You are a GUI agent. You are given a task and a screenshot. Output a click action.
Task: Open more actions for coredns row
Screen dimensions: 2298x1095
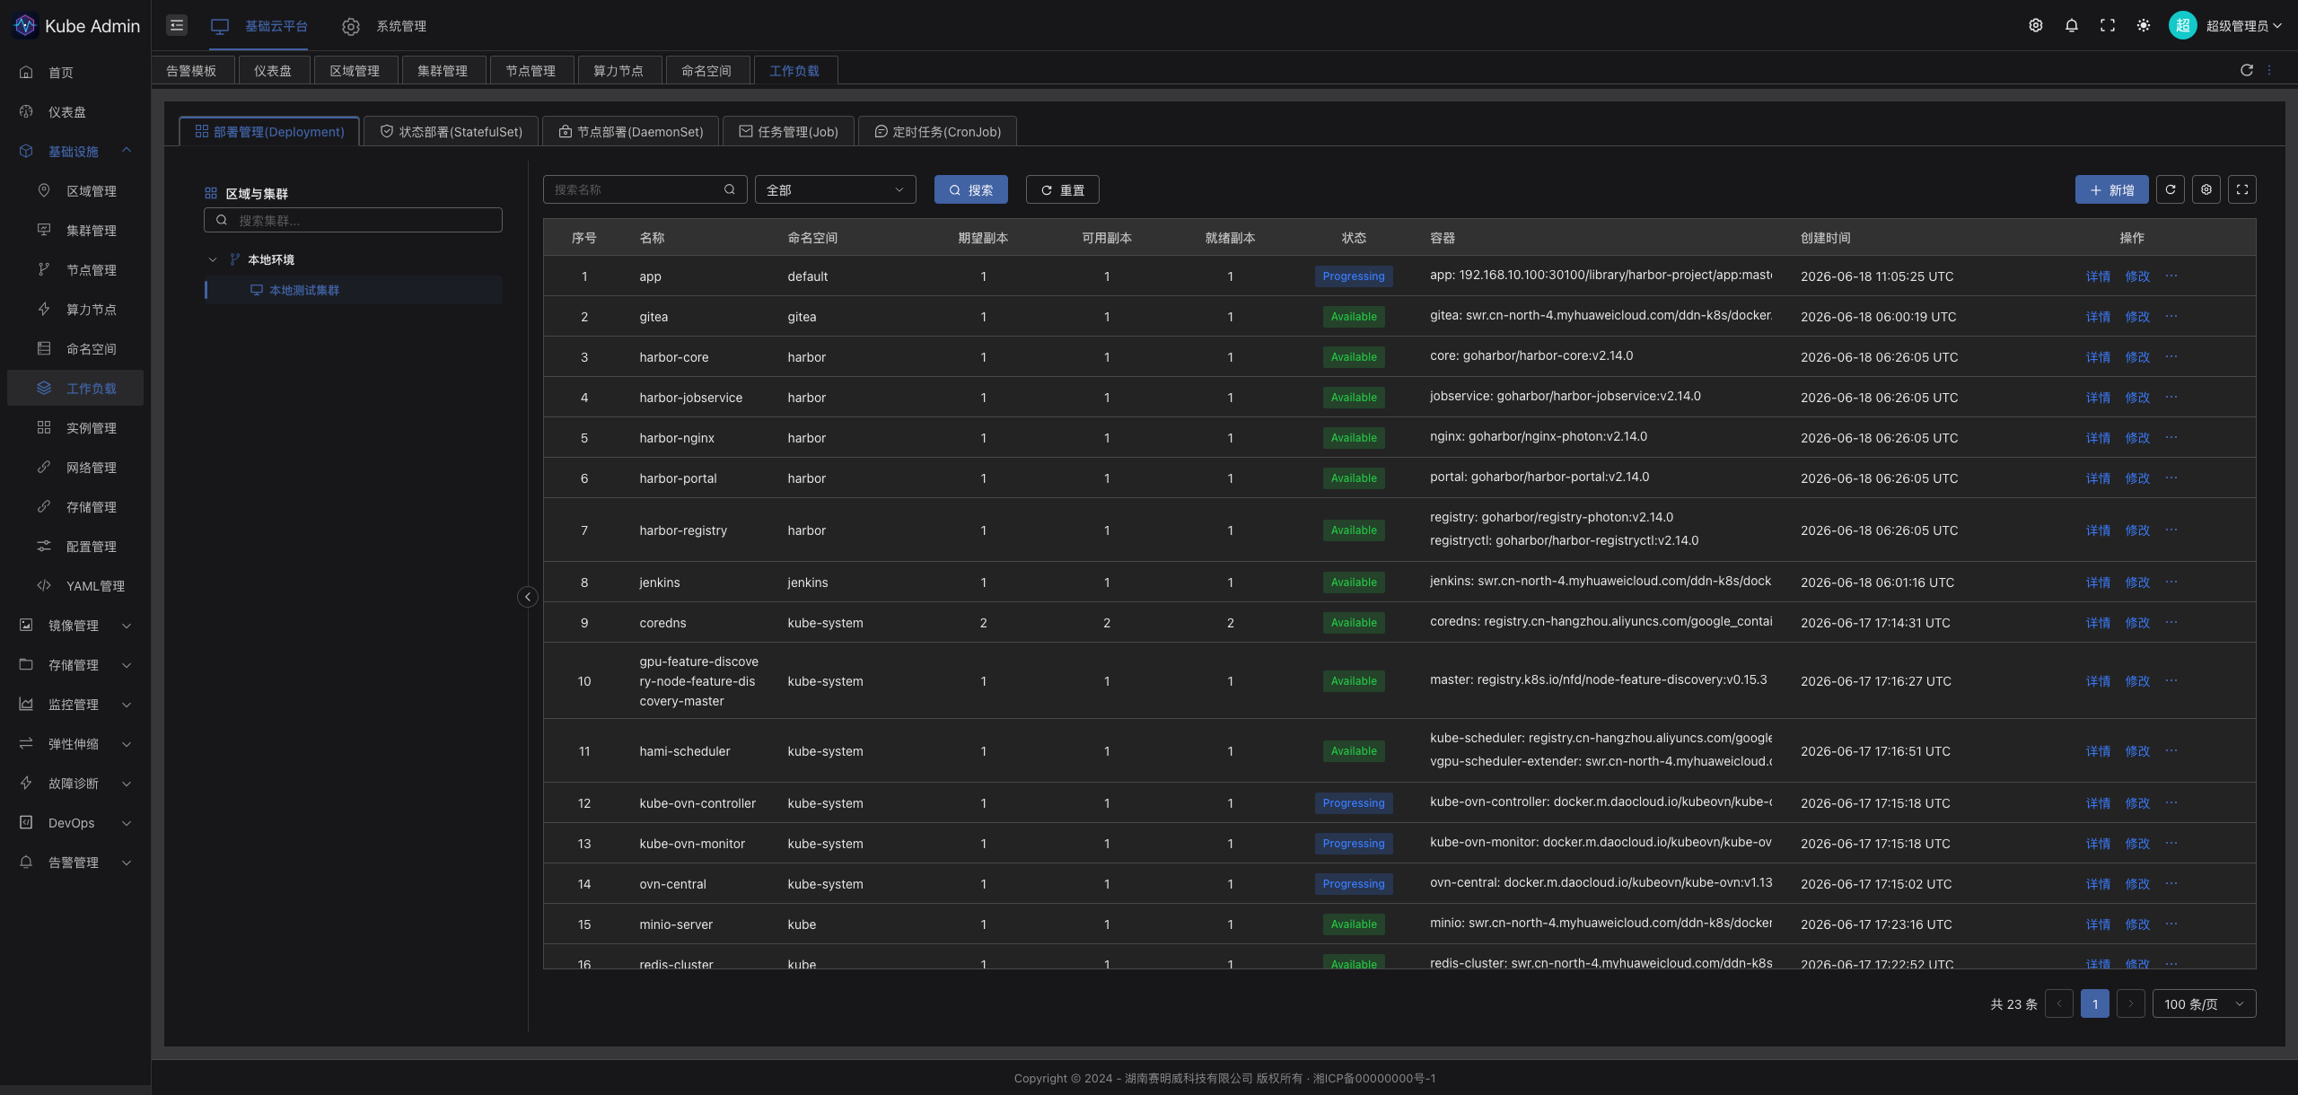point(2171,622)
